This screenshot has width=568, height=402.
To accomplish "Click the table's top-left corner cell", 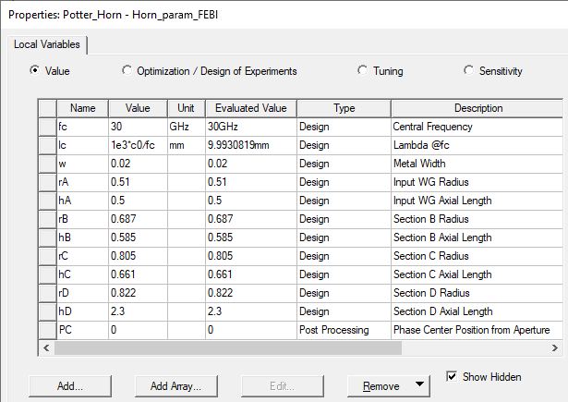I will pos(47,108).
